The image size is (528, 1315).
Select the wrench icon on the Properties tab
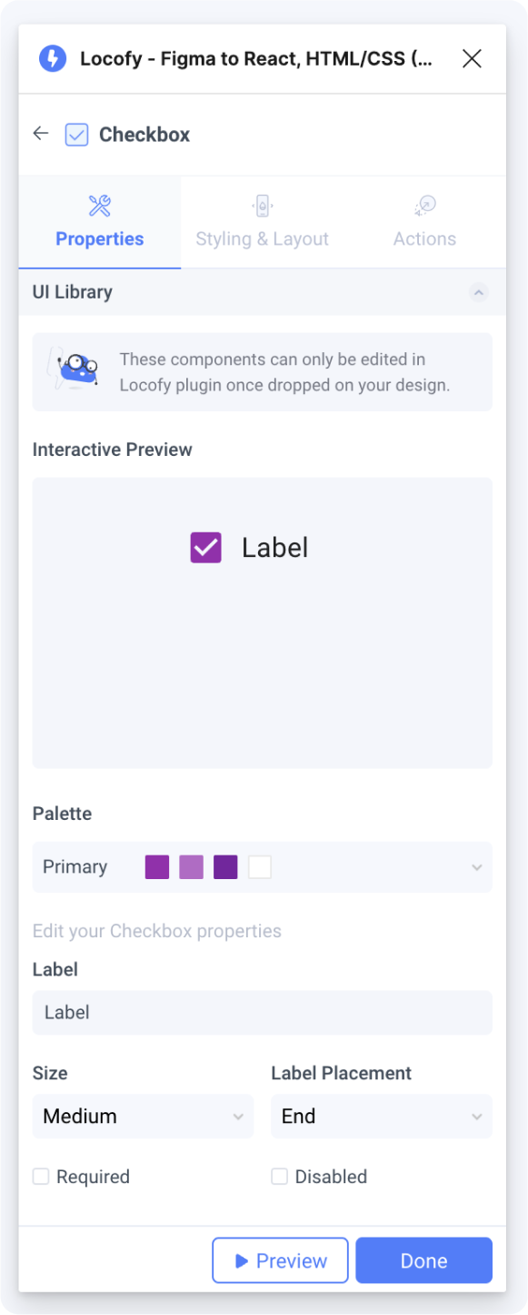[x=99, y=206]
